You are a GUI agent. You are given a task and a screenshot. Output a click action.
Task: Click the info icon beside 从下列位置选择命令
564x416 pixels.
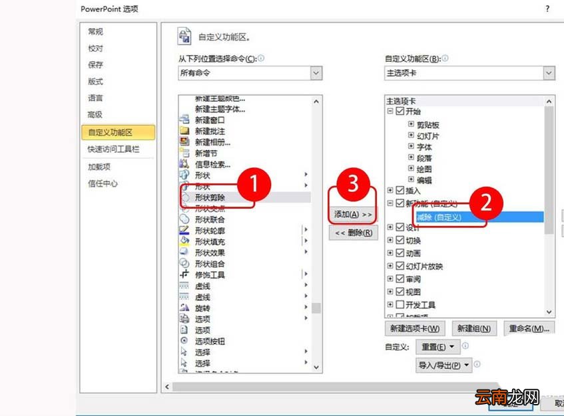pos(261,58)
